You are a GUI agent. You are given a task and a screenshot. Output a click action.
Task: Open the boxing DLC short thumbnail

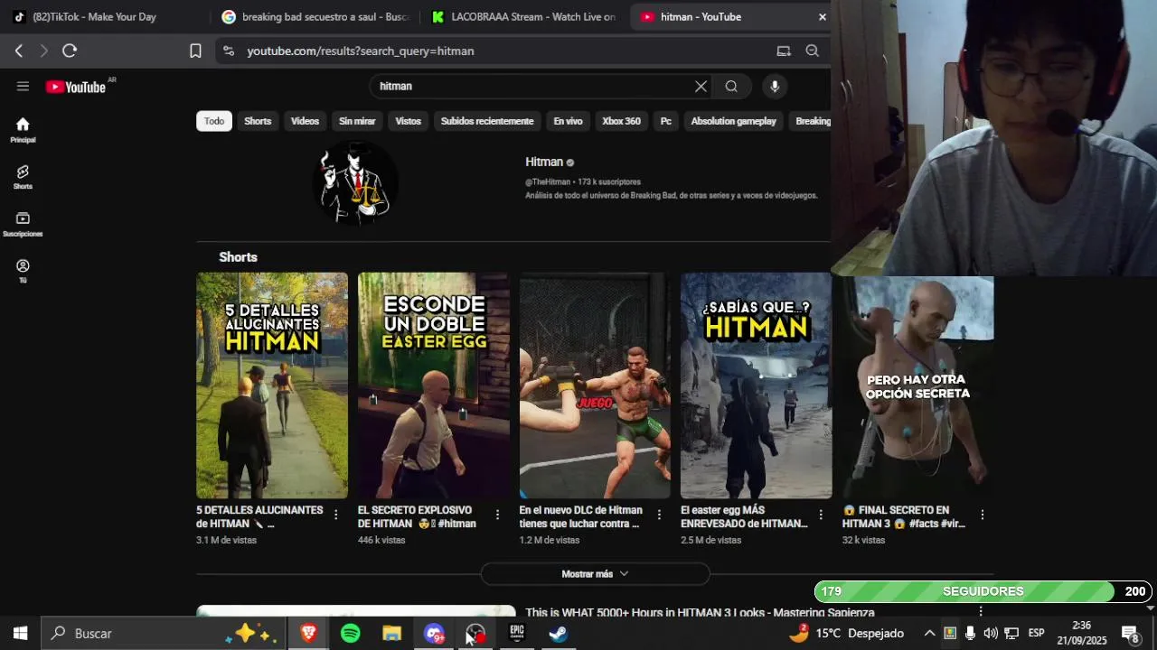595,385
